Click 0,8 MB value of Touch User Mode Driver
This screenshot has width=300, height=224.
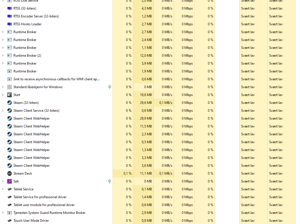(147, 221)
